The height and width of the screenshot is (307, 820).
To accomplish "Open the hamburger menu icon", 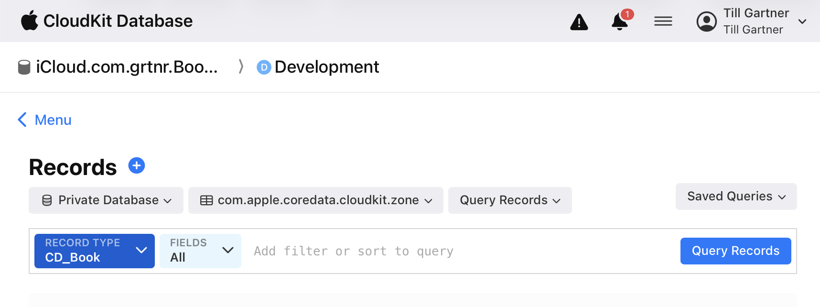I will pyautogui.click(x=663, y=22).
